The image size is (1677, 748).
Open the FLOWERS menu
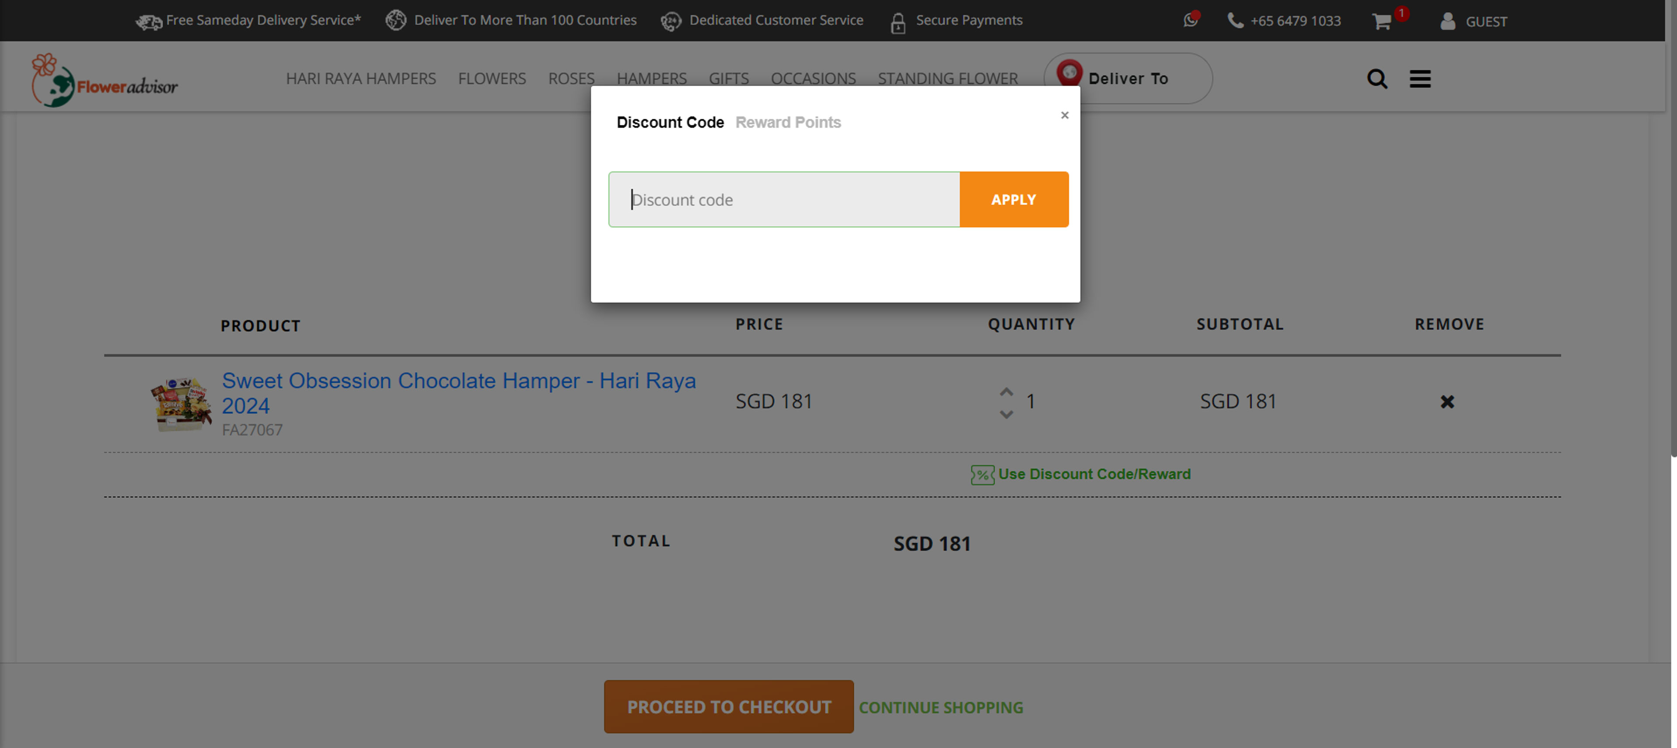point(491,78)
